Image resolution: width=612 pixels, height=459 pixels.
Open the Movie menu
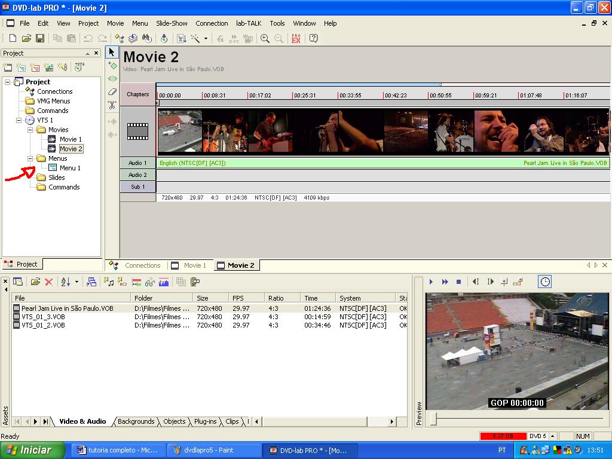[x=115, y=23]
